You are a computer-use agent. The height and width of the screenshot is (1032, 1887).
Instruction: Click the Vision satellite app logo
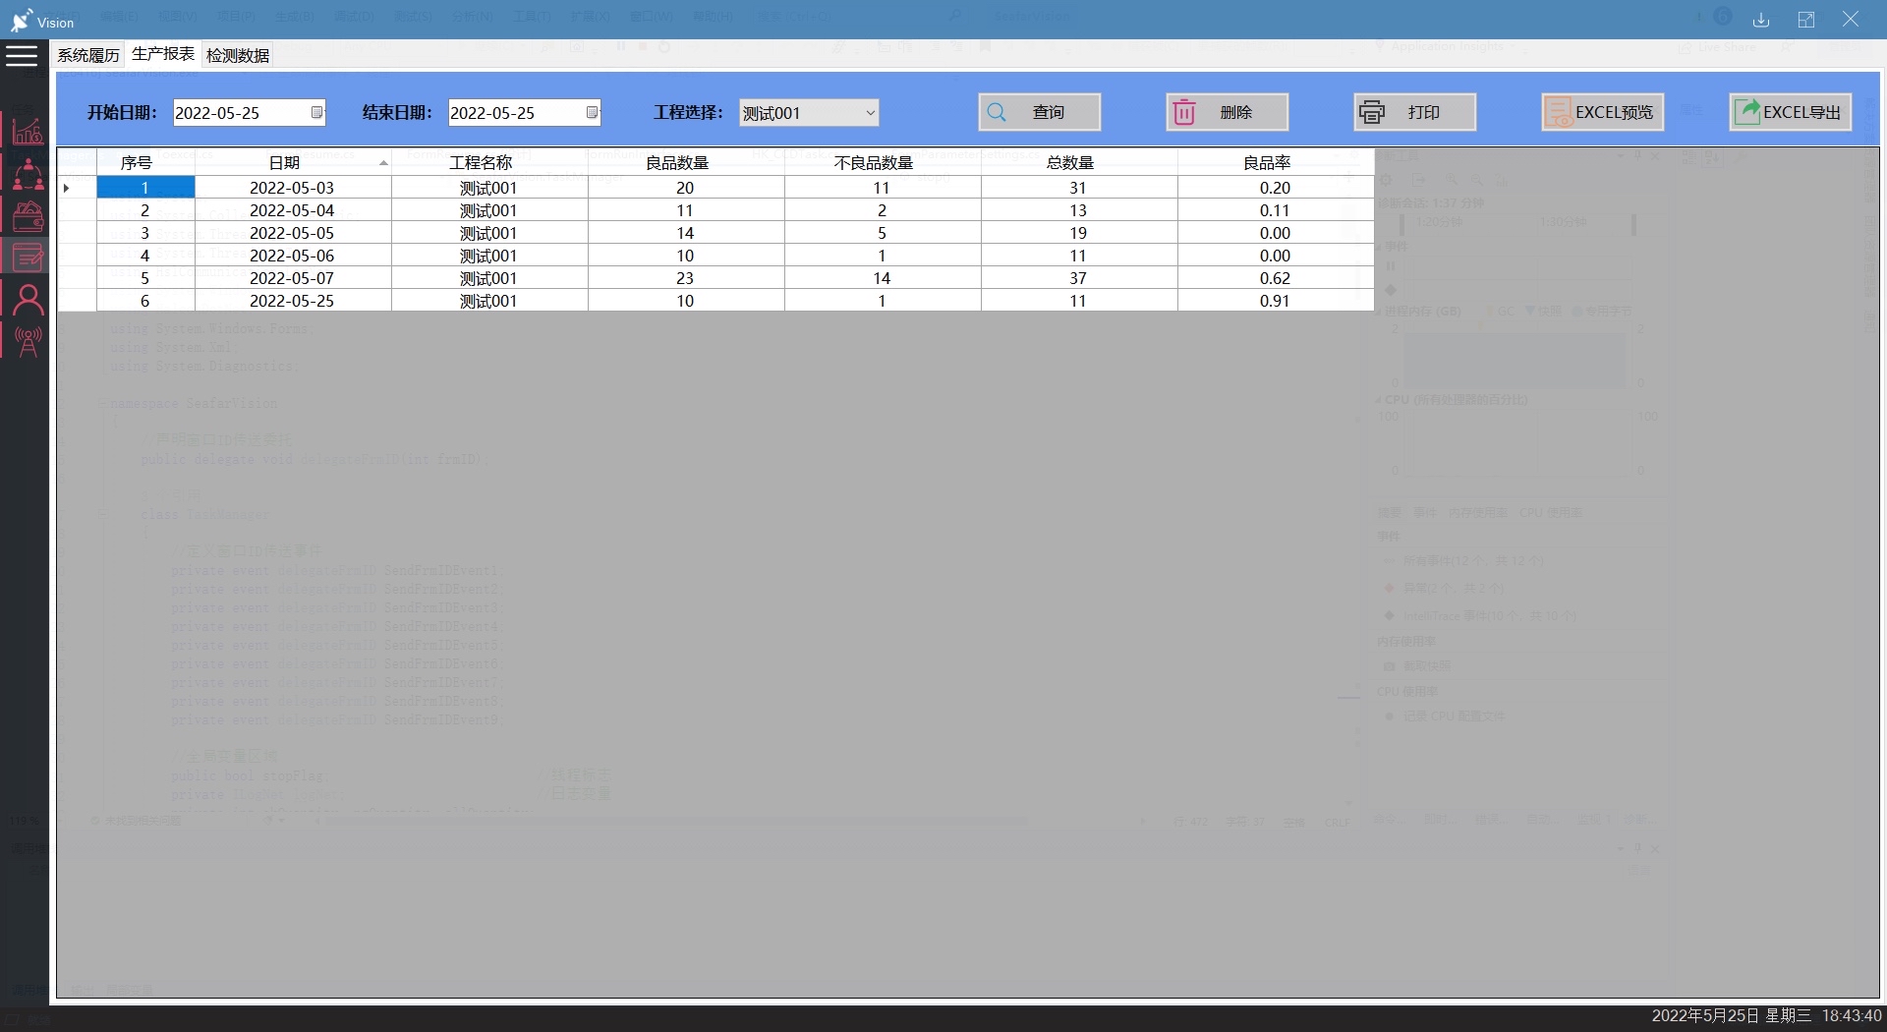pos(21,20)
